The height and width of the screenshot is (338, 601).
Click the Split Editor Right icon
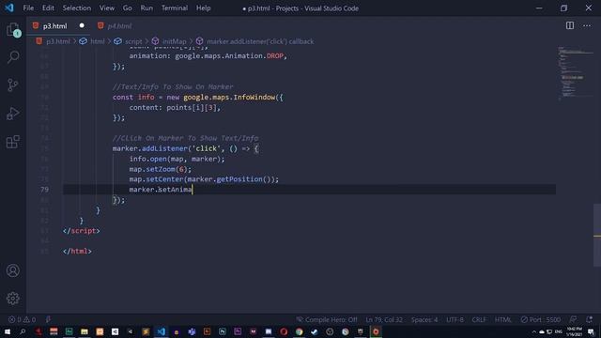[x=570, y=25]
